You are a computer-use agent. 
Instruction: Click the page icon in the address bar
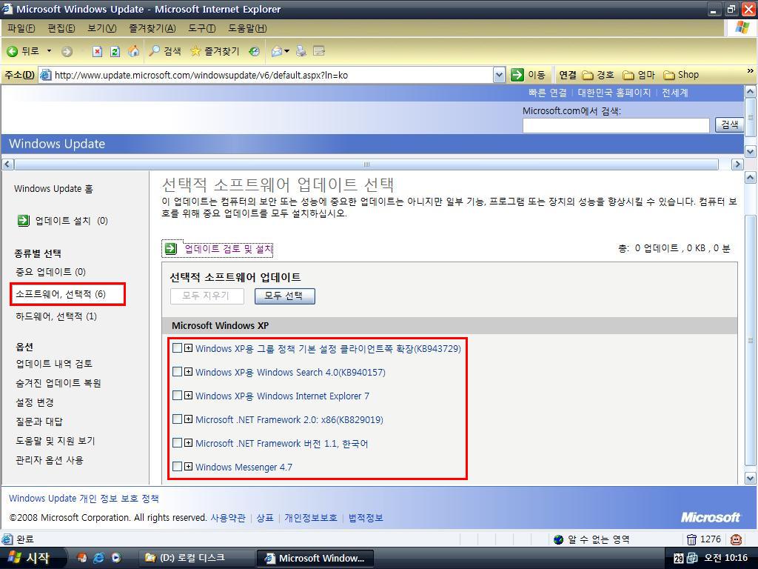45,75
